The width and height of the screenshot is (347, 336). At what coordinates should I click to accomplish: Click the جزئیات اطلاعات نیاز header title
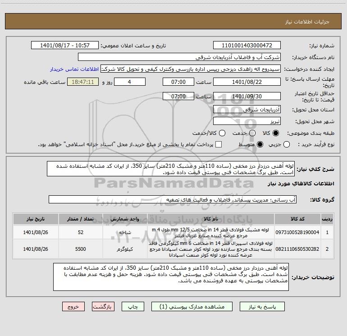[307, 22]
